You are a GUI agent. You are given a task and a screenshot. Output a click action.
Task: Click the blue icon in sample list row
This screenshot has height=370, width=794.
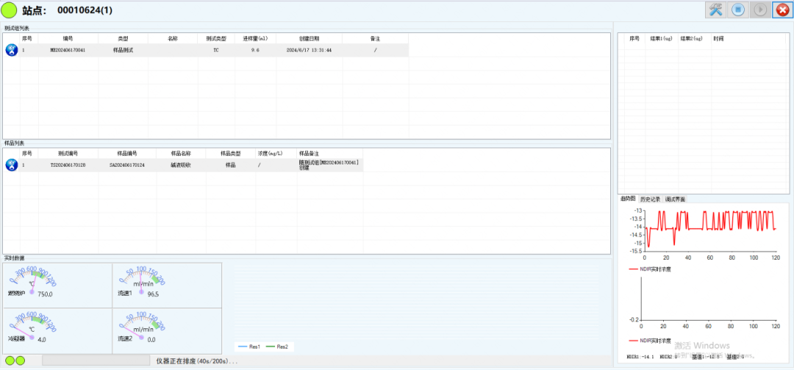[x=12, y=165]
